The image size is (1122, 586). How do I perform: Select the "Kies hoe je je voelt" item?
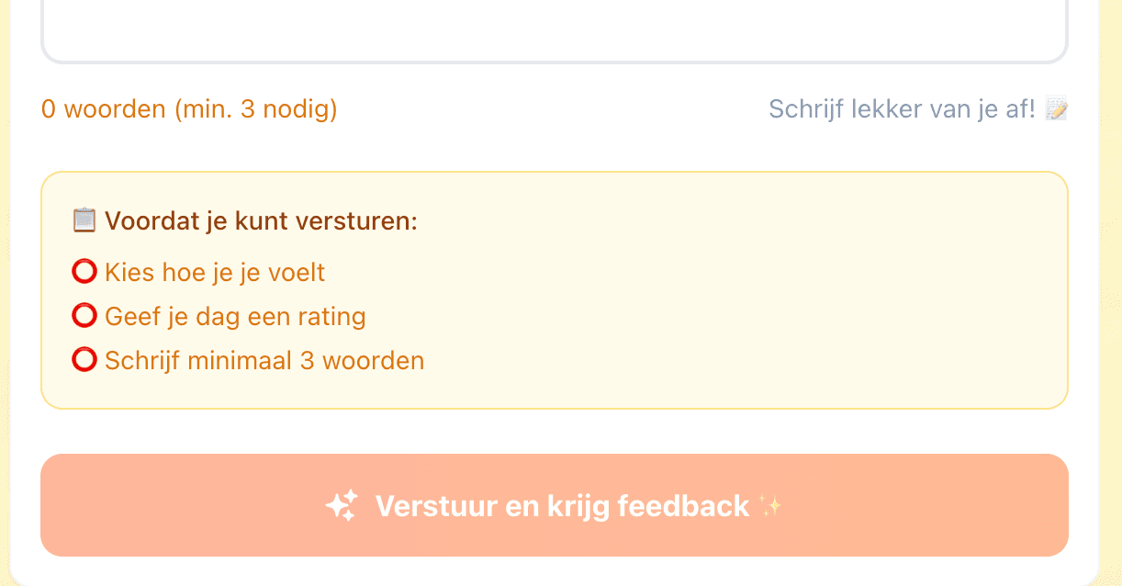(215, 272)
